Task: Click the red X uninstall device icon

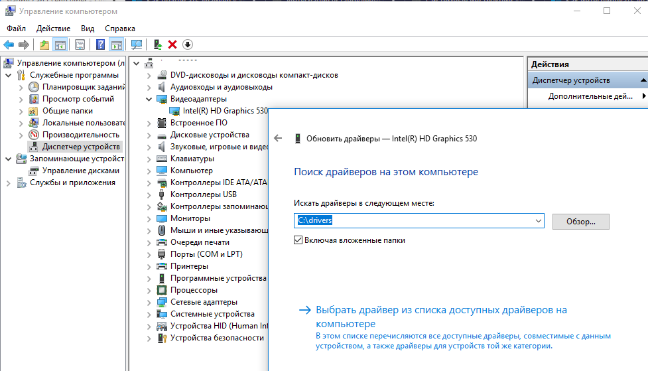Action: [172, 44]
